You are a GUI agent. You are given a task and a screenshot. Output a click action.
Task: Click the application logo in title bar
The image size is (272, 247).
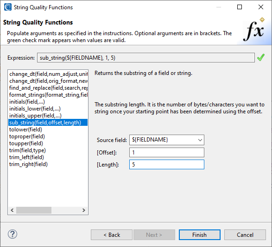pos(8,7)
